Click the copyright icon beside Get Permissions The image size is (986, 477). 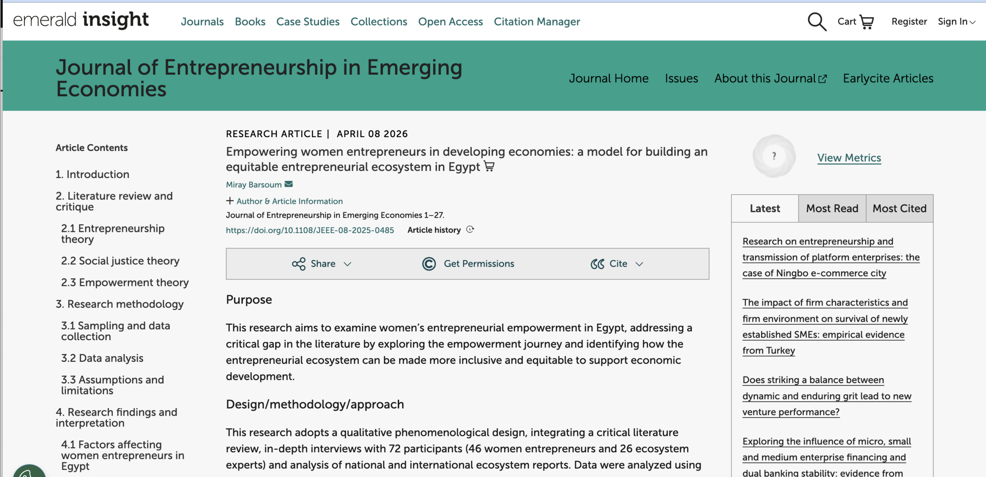click(x=429, y=264)
